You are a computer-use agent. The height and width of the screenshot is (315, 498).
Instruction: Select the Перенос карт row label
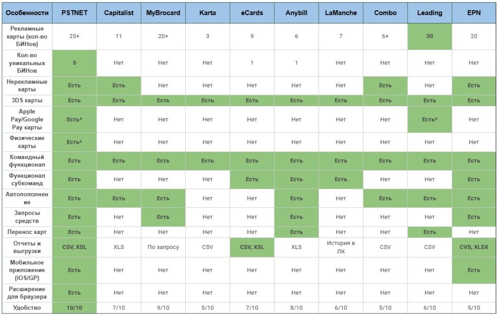27,232
